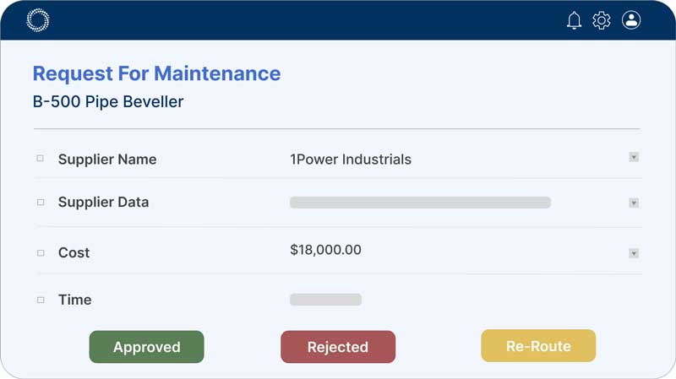Expand the Supplier Name dropdown arrow
The width and height of the screenshot is (676, 379).
[634, 157]
